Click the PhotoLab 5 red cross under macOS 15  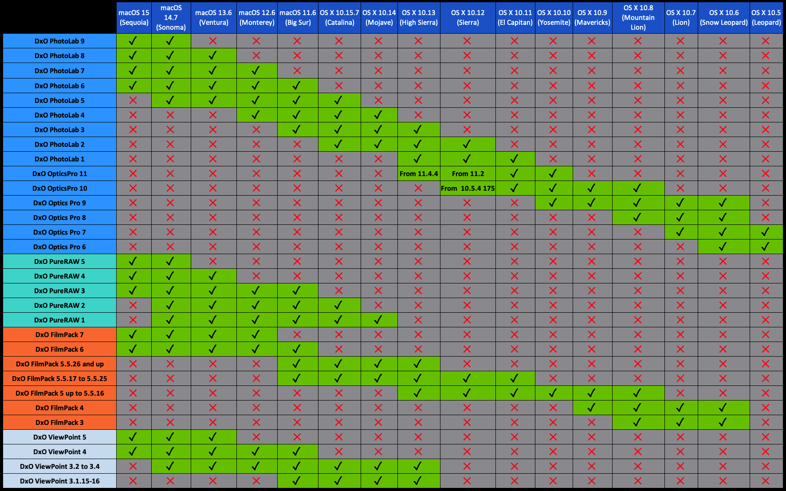(x=133, y=100)
